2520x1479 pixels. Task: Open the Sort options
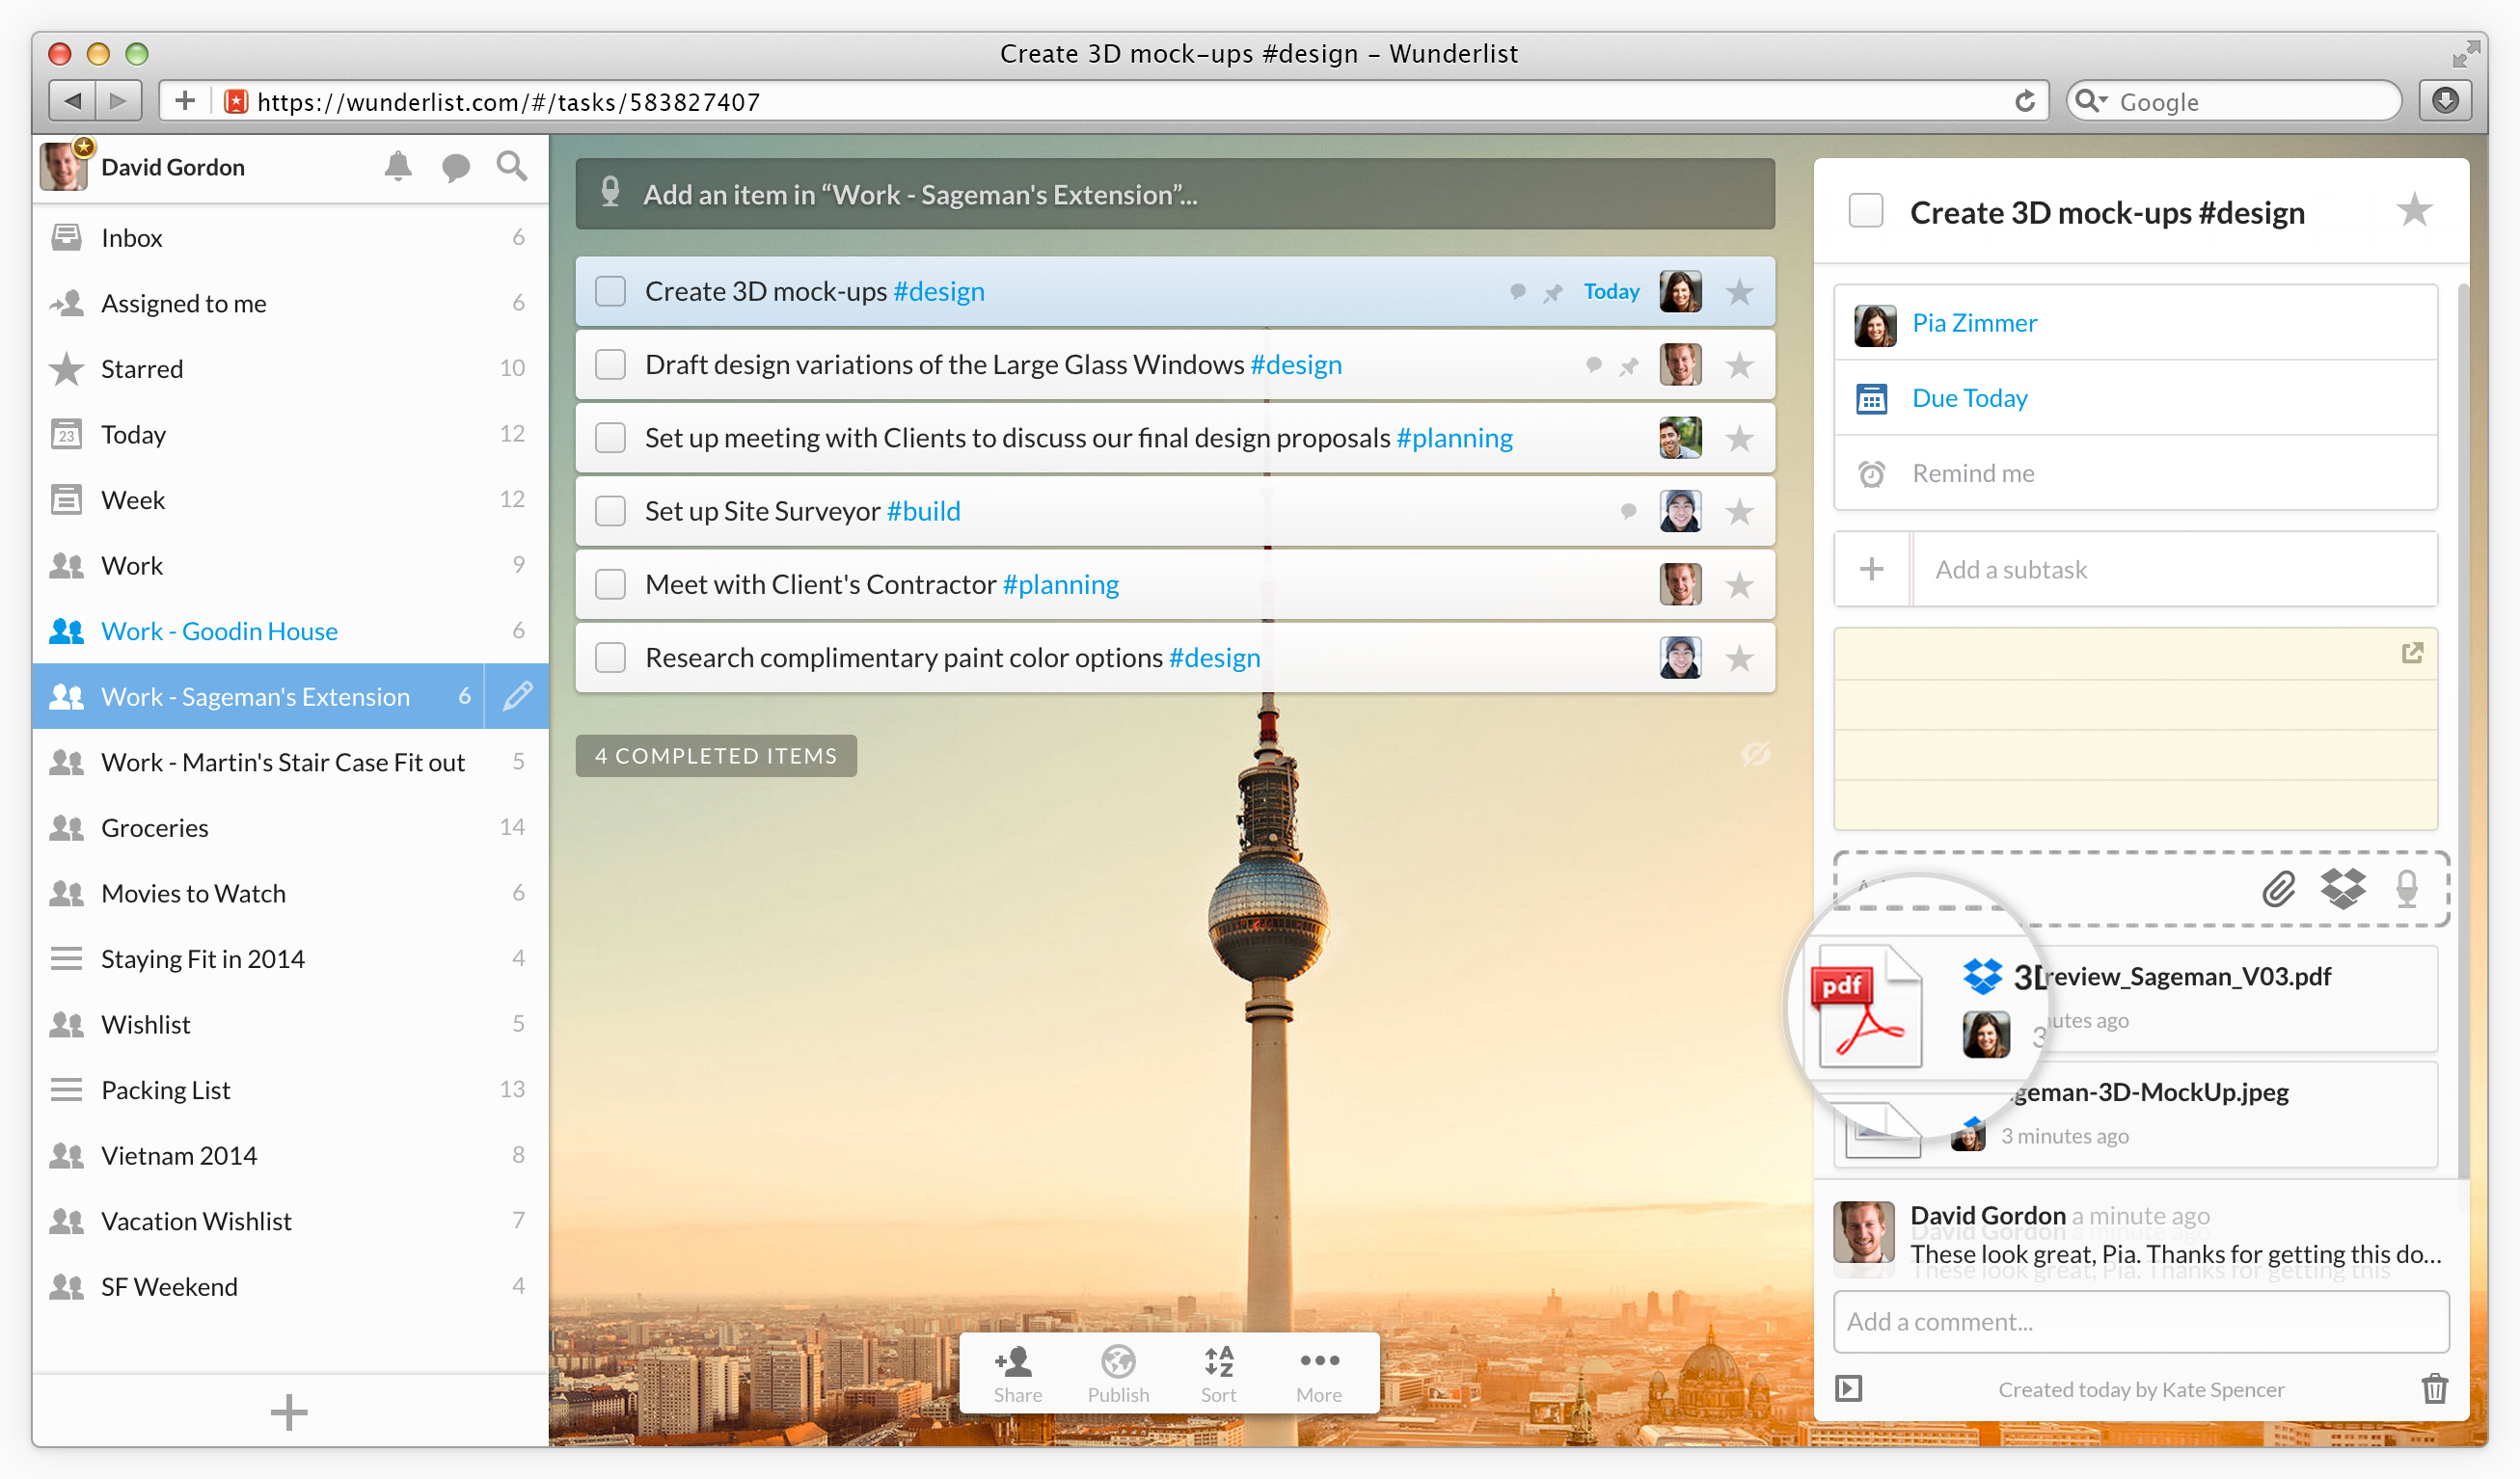[x=1218, y=1374]
